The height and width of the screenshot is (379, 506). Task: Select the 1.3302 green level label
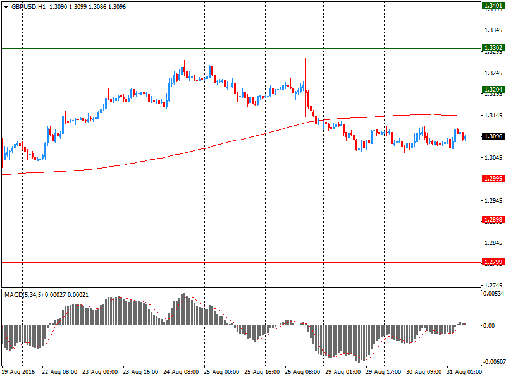pos(493,48)
